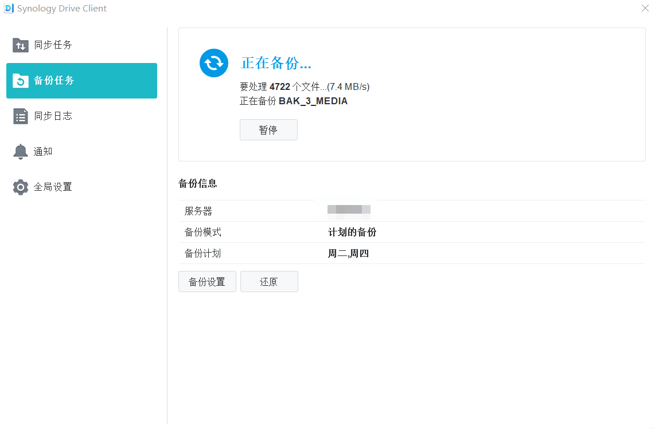The image size is (655, 429).
Task: Click the 备份计划 row label
Action: pos(203,254)
